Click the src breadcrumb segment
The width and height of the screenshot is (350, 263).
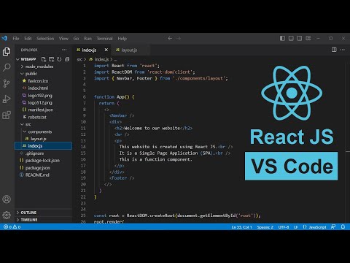[79, 59]
